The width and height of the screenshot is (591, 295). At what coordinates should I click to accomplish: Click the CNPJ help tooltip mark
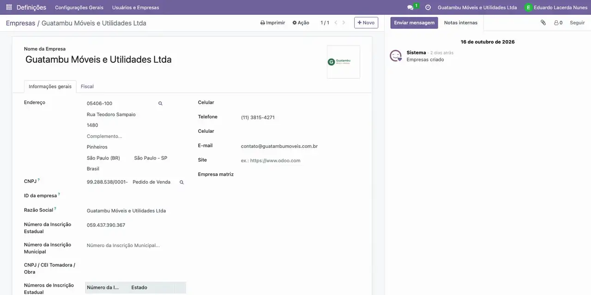click(x=39, y=180)
